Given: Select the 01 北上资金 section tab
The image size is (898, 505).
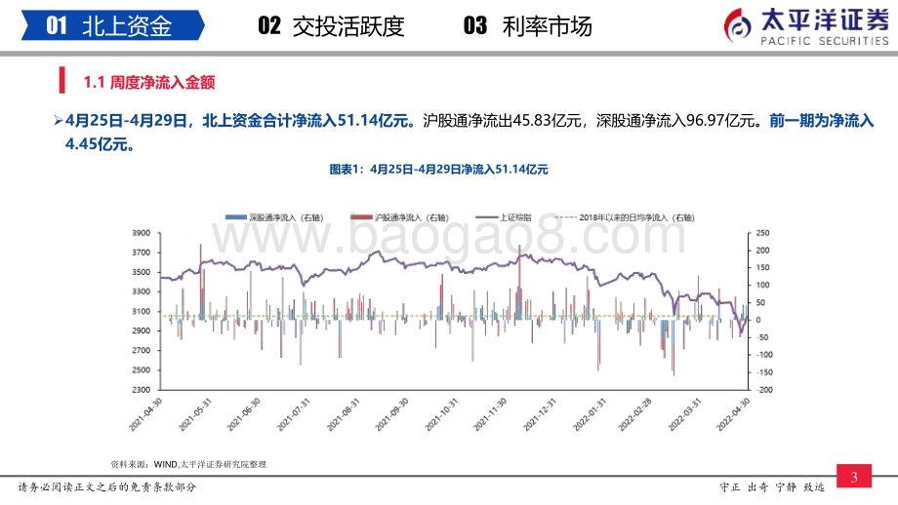Looking at the screenshot, I should pyautogui.click(x=113, y=25).
